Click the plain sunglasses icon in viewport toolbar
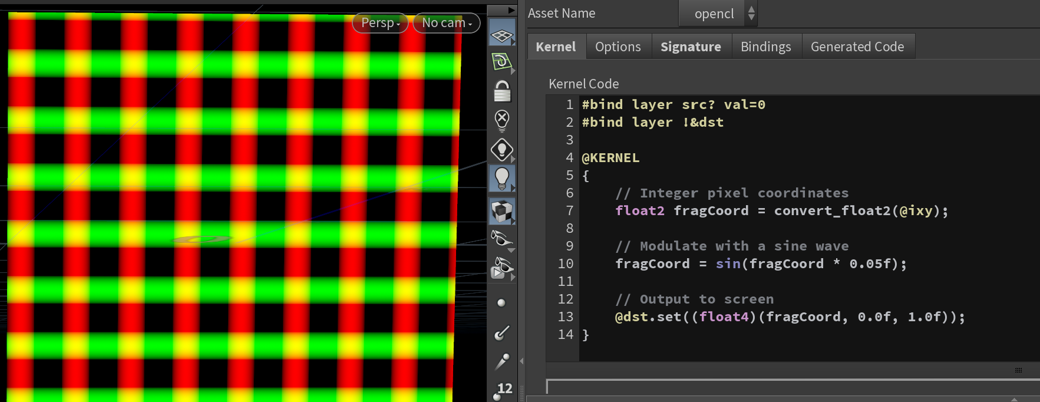Screen dimensions: 1040x402 [501, 239]
